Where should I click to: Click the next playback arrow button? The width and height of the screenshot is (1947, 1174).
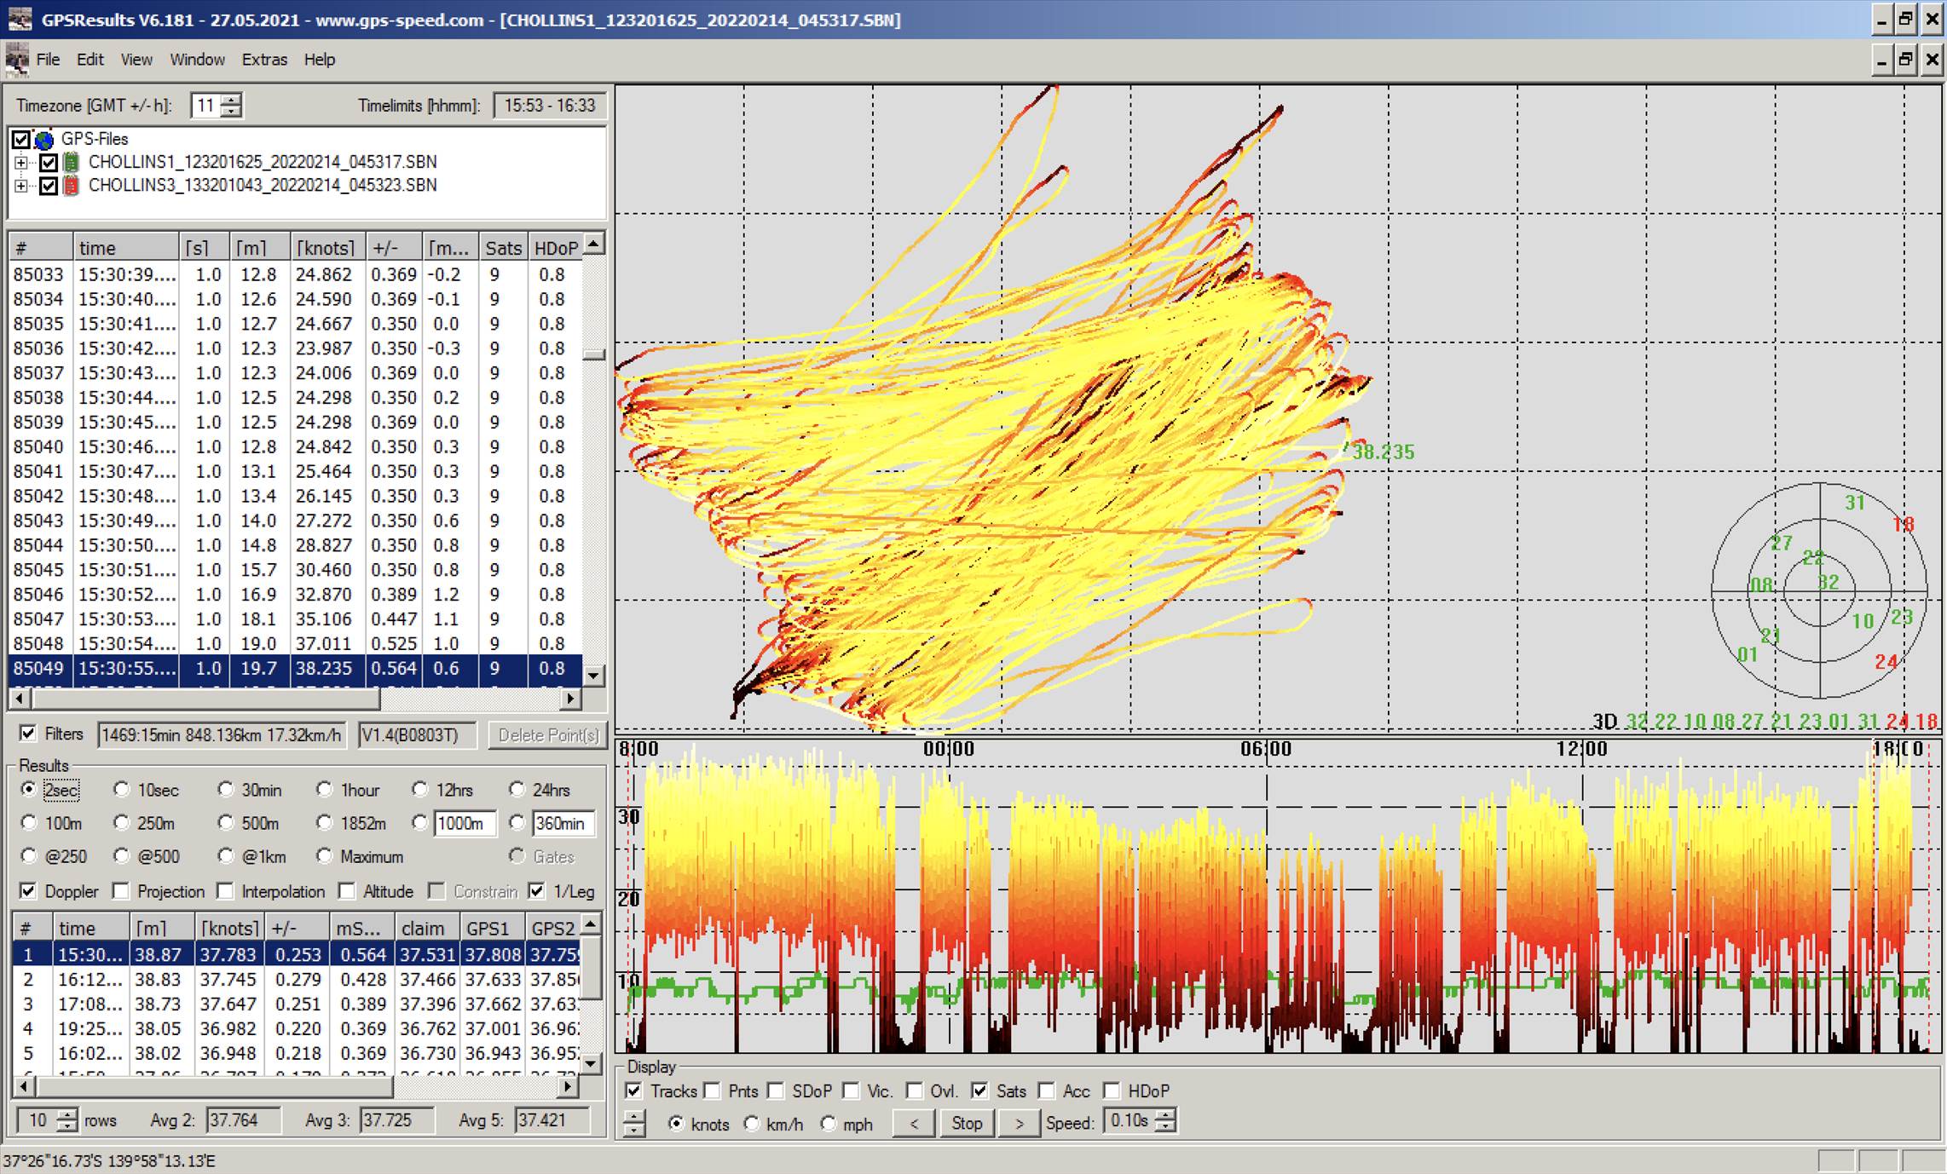coord(1019,1123)
